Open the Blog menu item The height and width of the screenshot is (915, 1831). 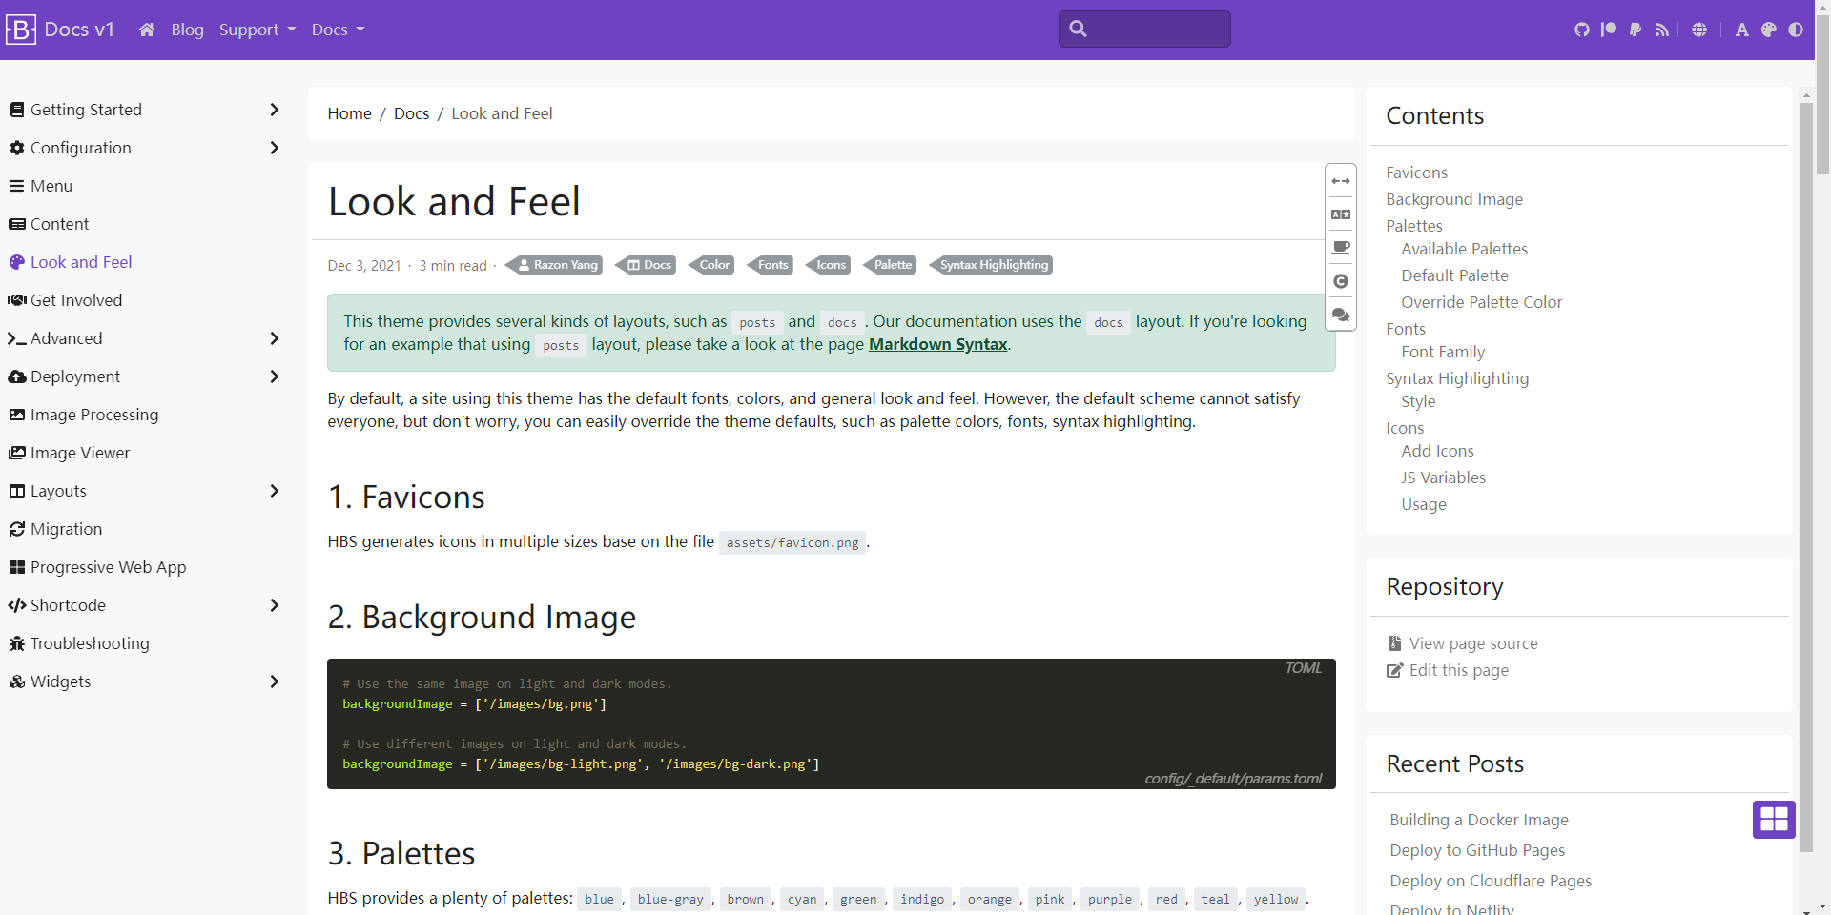187,30
